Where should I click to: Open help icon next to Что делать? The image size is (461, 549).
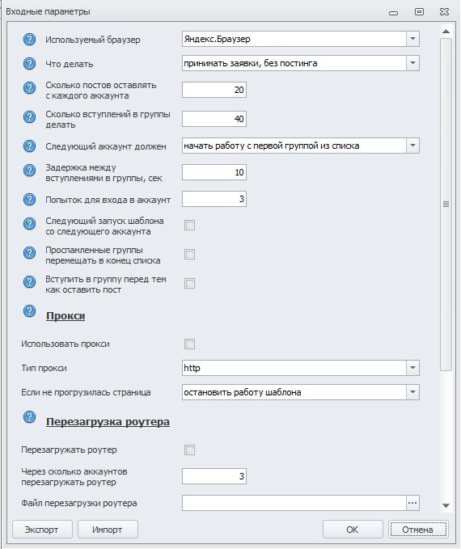[29, 63]
